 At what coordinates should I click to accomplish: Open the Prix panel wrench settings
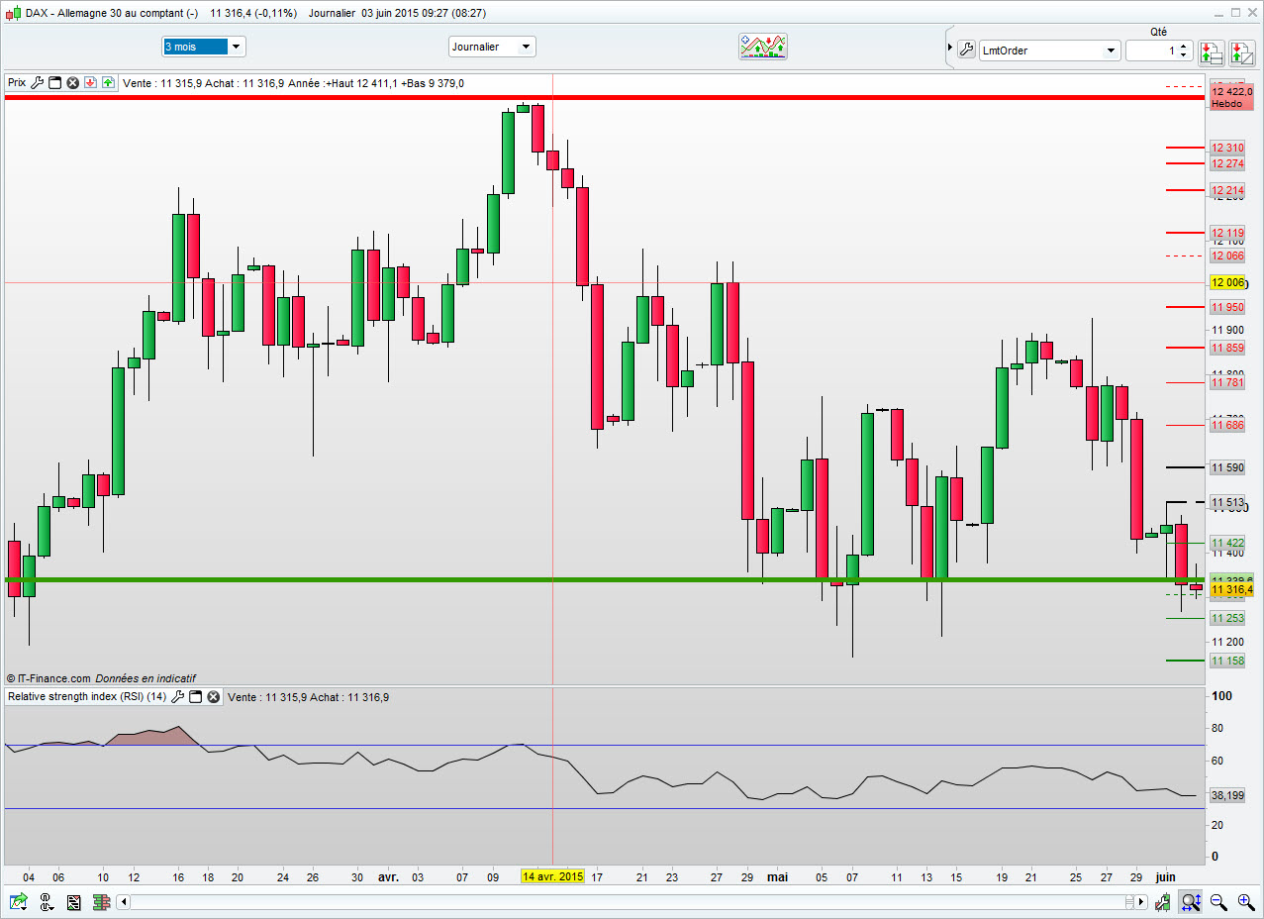pos(38,83)
